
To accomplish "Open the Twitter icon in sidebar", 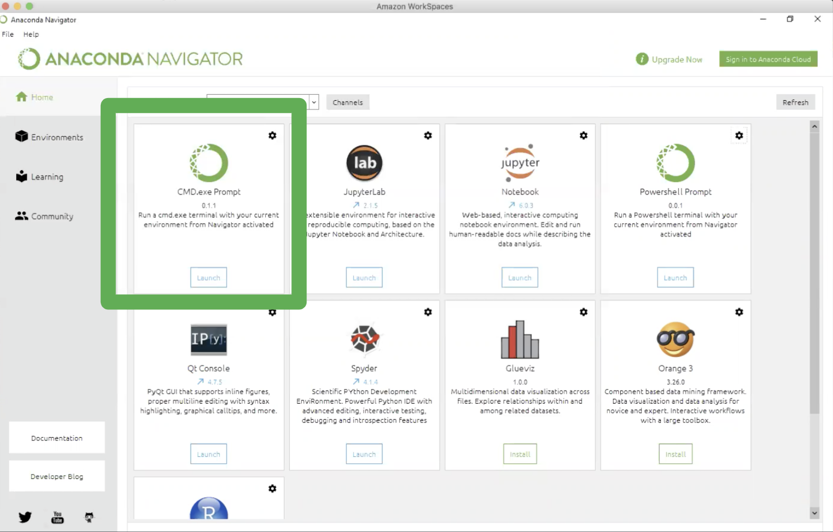I will tap(25, 517).
